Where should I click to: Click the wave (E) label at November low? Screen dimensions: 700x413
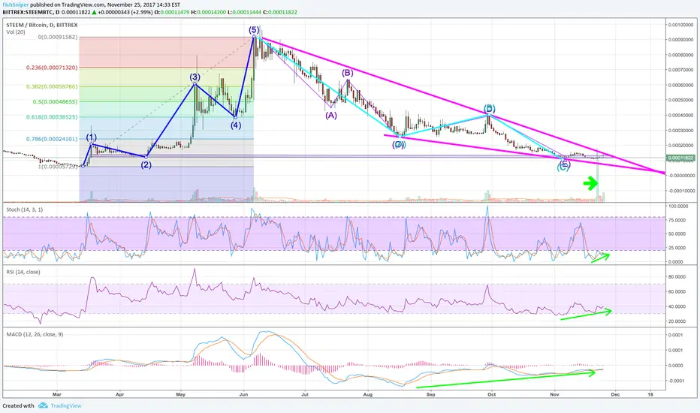564,164
